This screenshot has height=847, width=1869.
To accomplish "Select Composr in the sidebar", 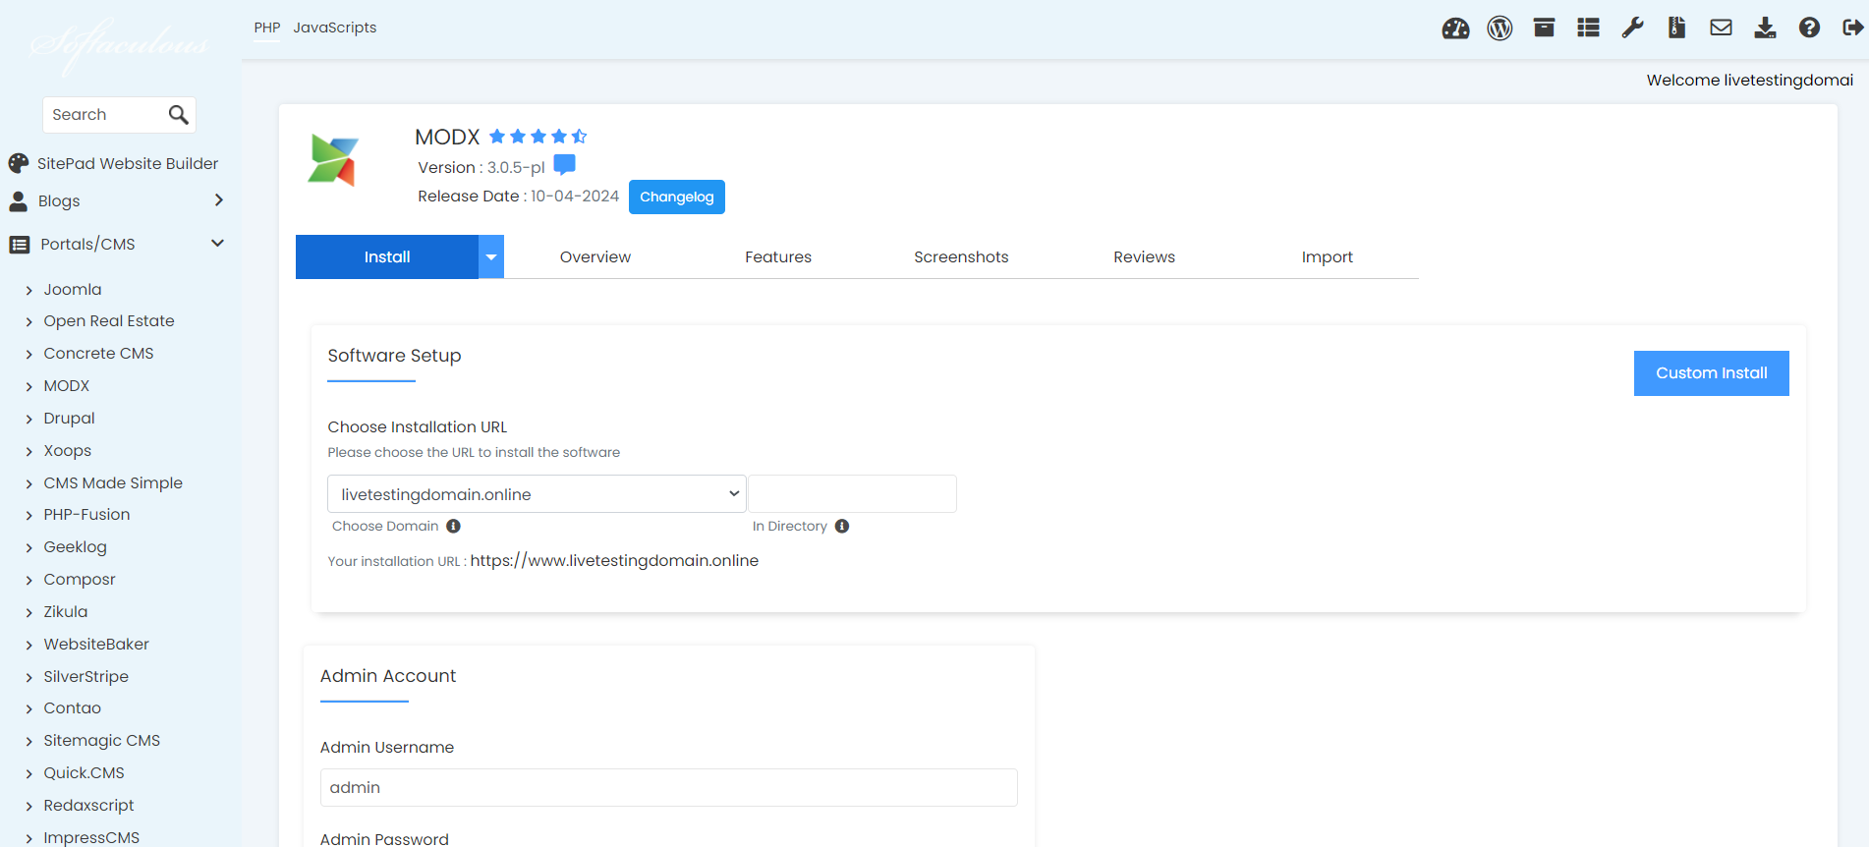I will [x=80, y=580].
